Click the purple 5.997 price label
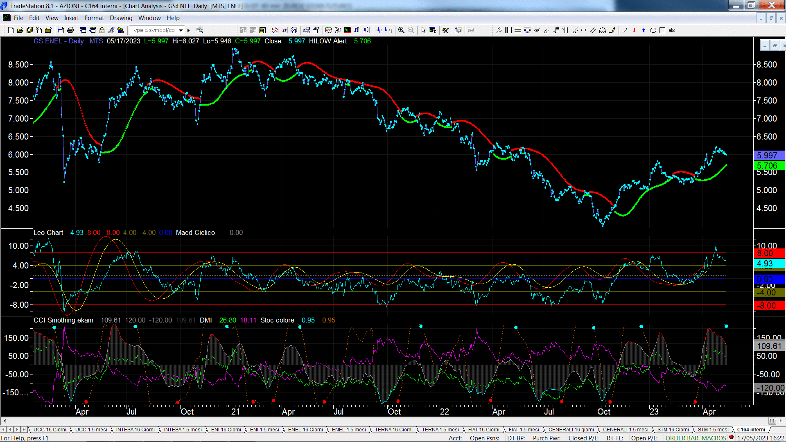786x442 pixels. (x=769, y=156)
